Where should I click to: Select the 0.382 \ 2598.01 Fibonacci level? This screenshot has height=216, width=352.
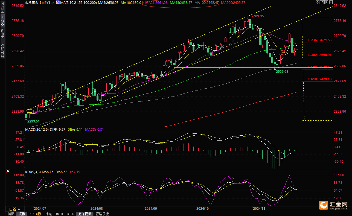pos(320,55)
